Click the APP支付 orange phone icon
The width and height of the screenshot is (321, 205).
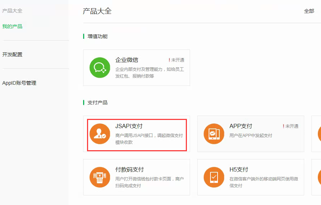pos(214,134)
